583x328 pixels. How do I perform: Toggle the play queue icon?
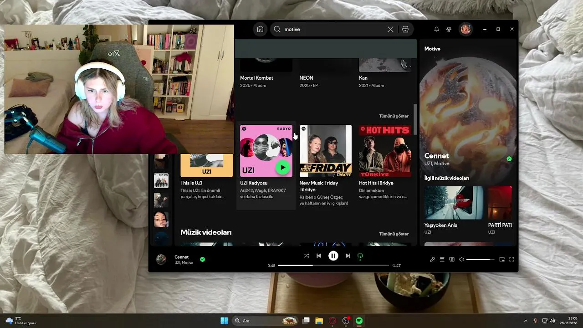point(442,260)
